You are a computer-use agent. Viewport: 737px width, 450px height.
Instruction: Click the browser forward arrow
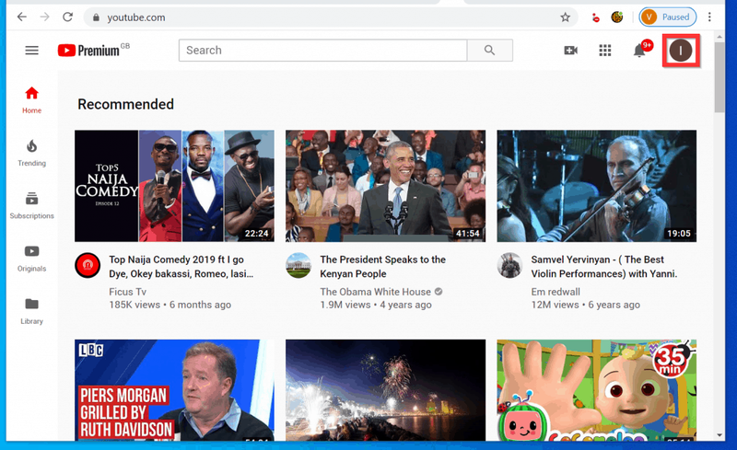[x=44, y=17]
